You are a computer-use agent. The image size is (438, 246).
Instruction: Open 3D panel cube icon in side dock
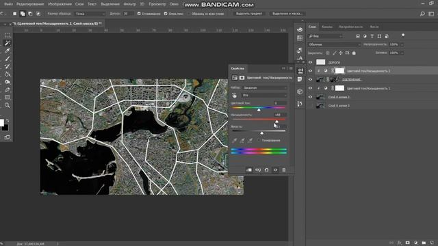300,92
